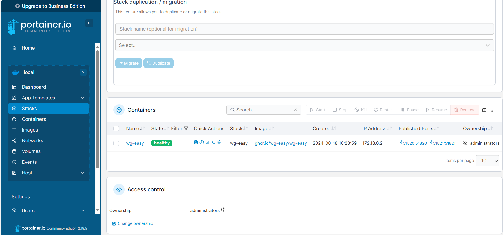This screenshot has width=503, height=235.
Task: Sort by Ownership column header
Action: click(x=478, y=129)
